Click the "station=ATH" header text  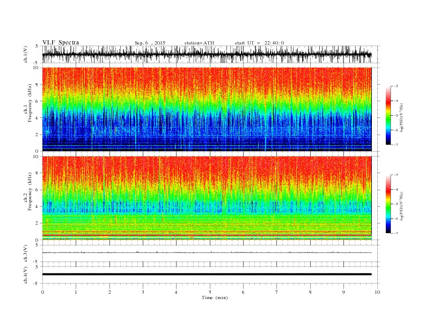(x=199, y=43)
